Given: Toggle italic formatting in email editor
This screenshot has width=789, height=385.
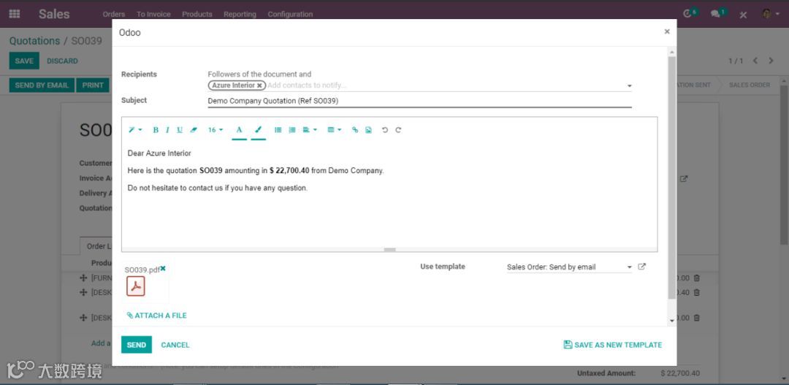Looking at the screenshot, I should coord(167,130).
